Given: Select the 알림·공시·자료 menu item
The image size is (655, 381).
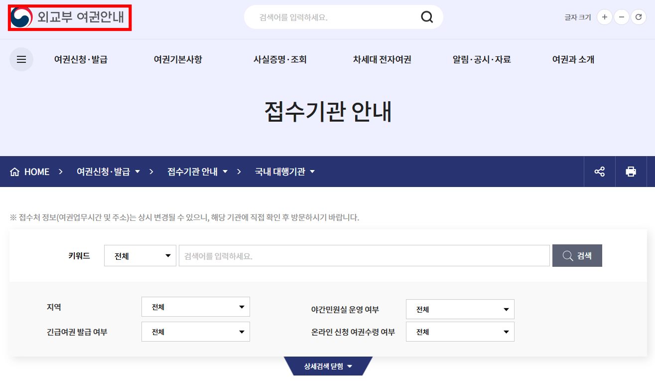Looking at the screenshot, I should (481, 59).
